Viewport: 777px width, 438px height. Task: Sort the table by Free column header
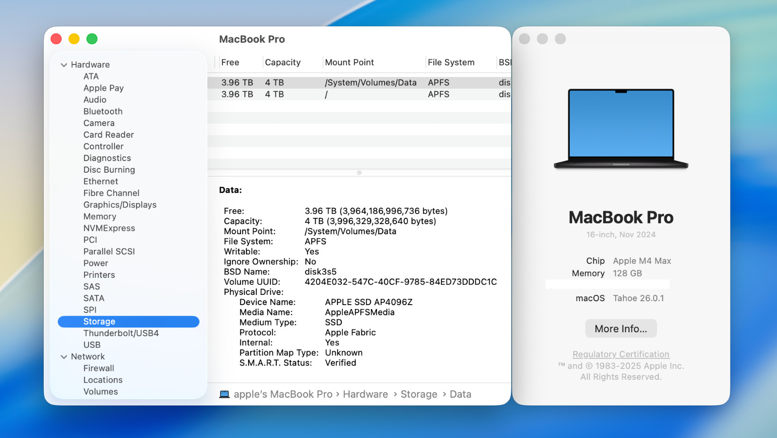tap(230, 63)
